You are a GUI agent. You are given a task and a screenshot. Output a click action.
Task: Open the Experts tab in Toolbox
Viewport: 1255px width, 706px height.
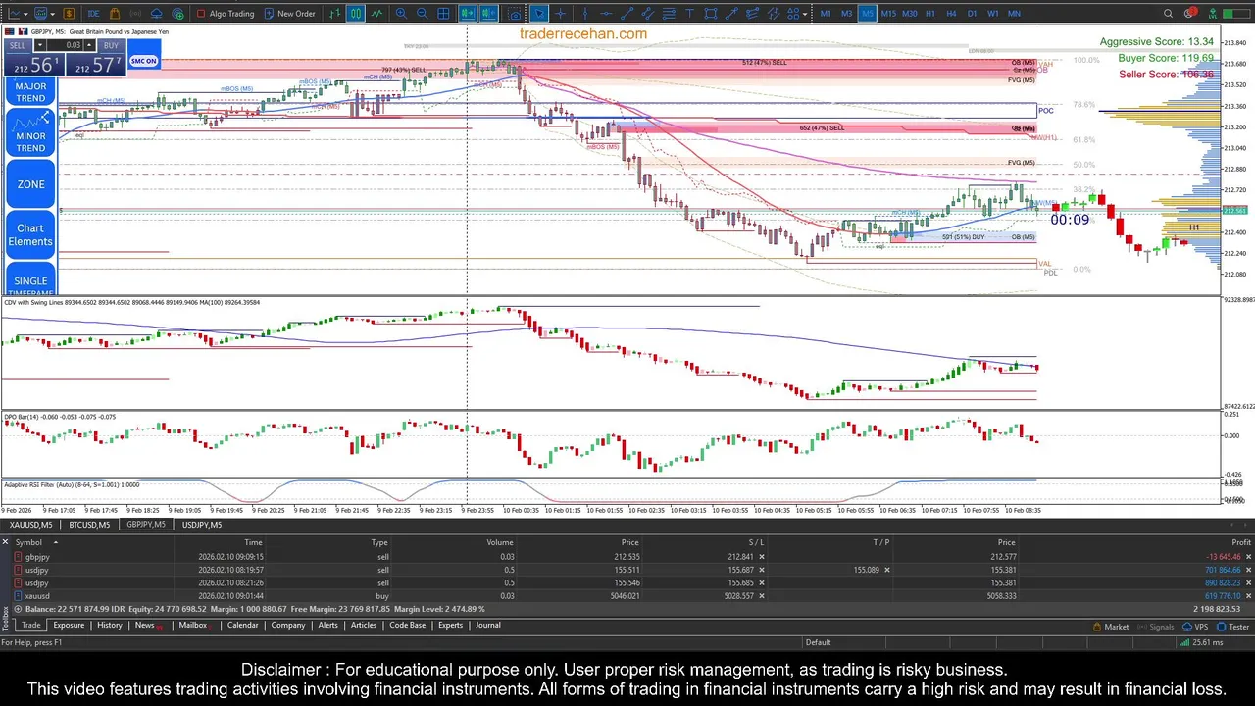[x=450, y=626]
